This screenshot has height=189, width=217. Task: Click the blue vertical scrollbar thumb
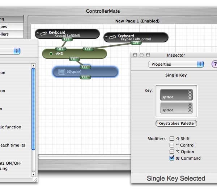(x=33, y=109)
